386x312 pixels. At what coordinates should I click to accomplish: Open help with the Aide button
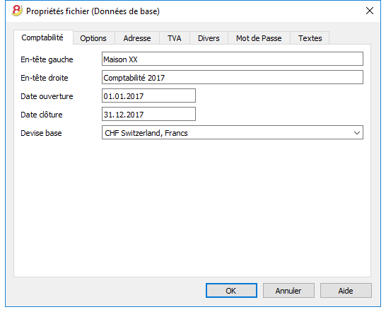(346, 291)
